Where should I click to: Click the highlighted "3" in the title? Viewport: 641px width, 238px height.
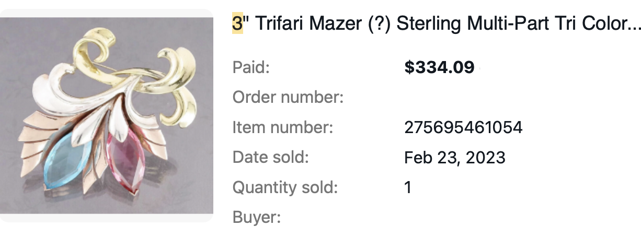click(x=237, y=23)
